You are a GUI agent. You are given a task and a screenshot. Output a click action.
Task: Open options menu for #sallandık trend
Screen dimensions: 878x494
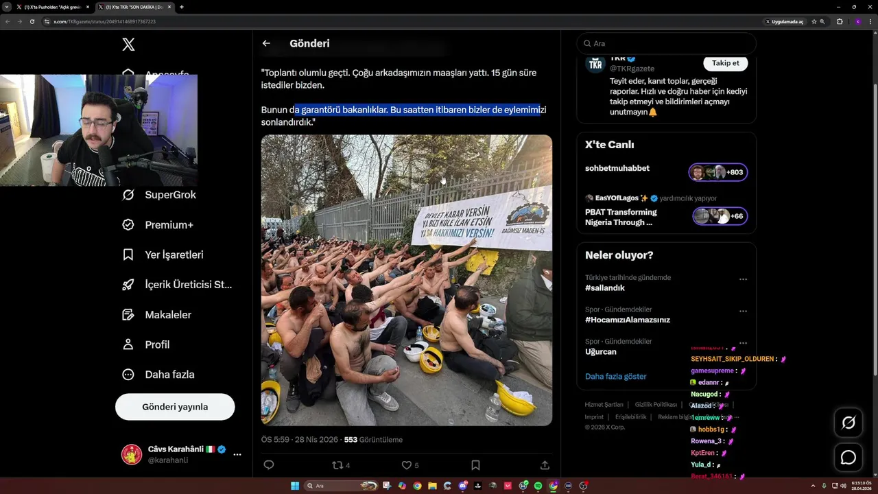point(743,279)
